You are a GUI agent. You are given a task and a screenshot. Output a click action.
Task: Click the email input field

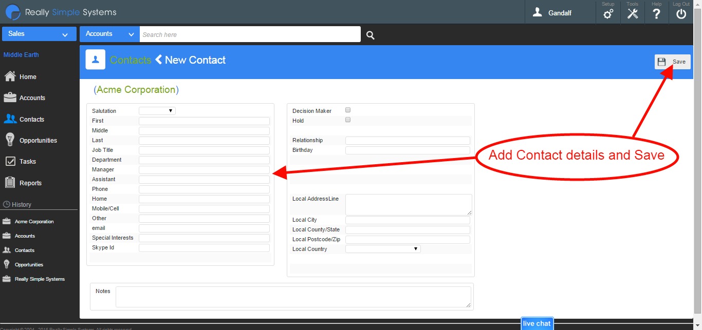(204, 228)
